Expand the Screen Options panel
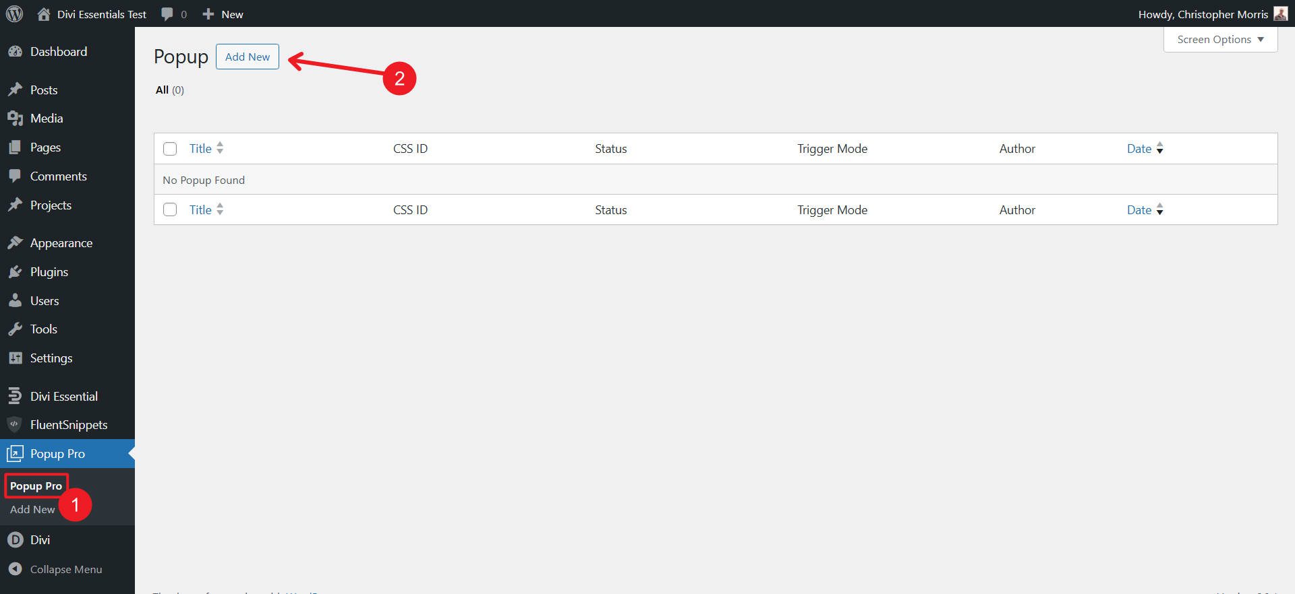1295x594 pixels. 1220,40
